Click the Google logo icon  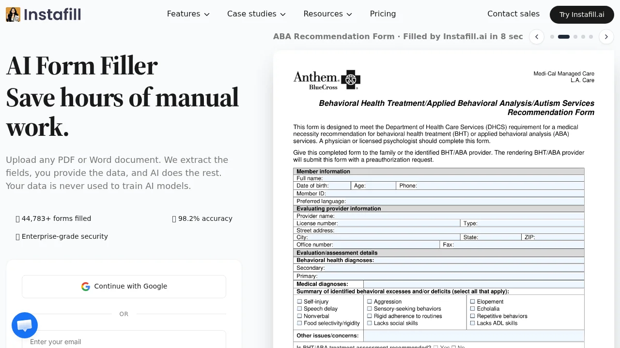86,287
